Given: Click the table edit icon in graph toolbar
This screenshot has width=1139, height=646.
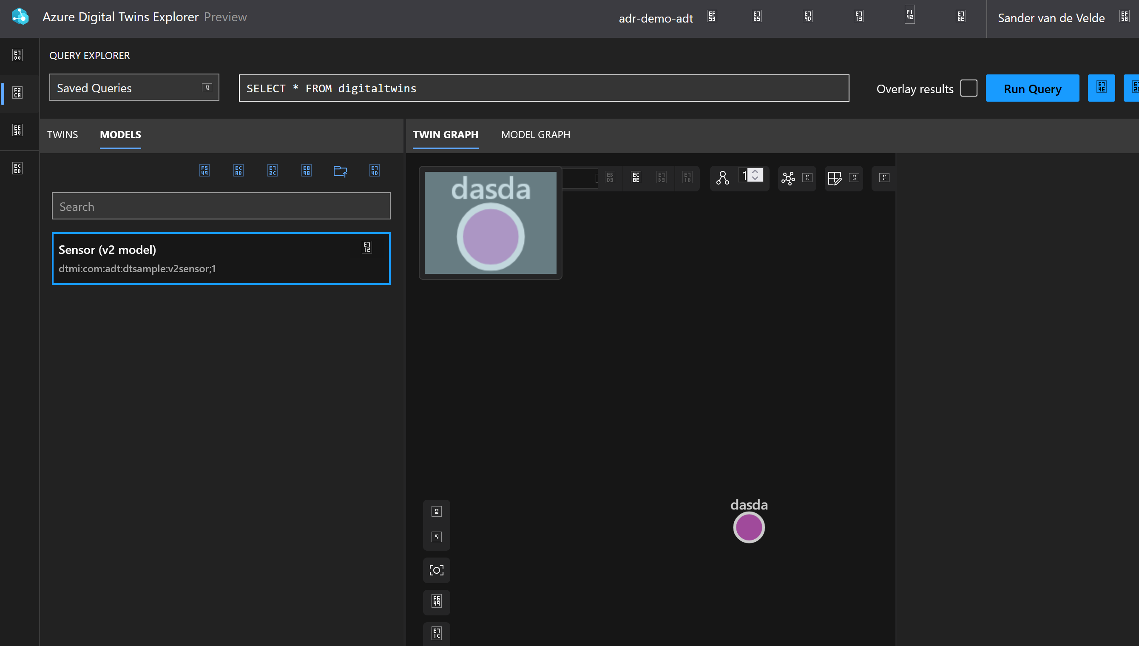Looking at the screenshot, I should tap(835, 178).
